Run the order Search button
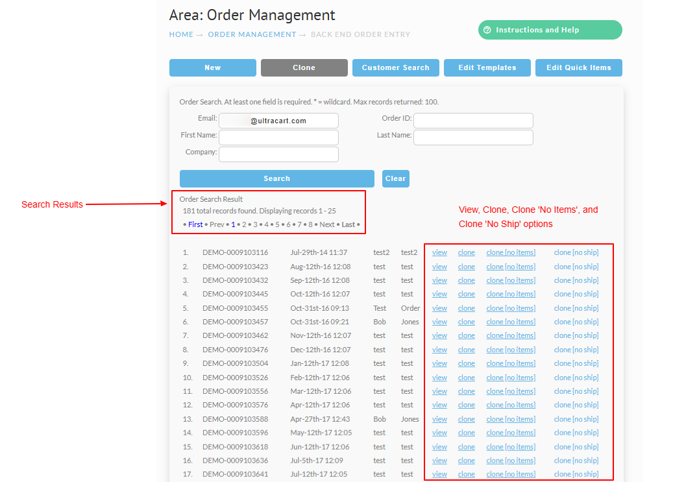This screenshot has height=482, width=673. coord(277,178)
